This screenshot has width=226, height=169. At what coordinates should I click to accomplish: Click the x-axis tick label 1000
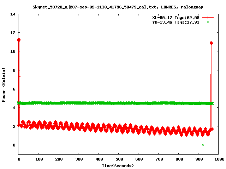click(219, 159)
